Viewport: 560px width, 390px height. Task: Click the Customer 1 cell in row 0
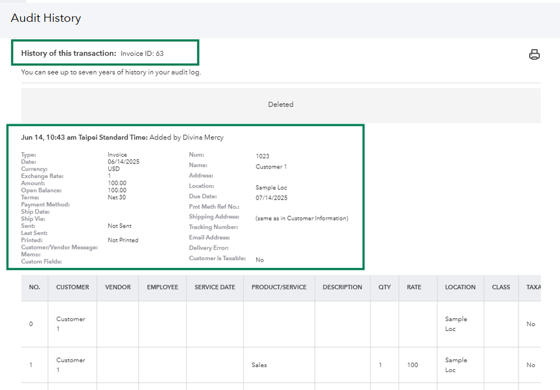[71, 324]
